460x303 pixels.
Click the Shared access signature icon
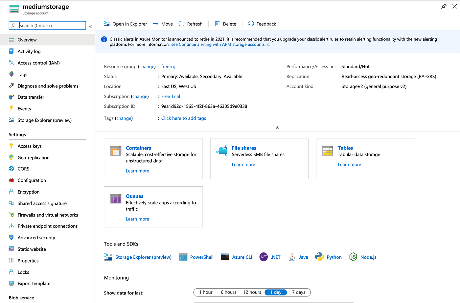[x=11, y=203]
